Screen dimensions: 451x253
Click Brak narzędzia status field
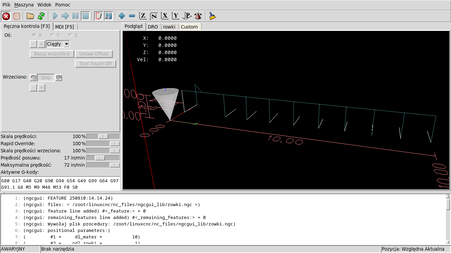[x=210, y=249]
